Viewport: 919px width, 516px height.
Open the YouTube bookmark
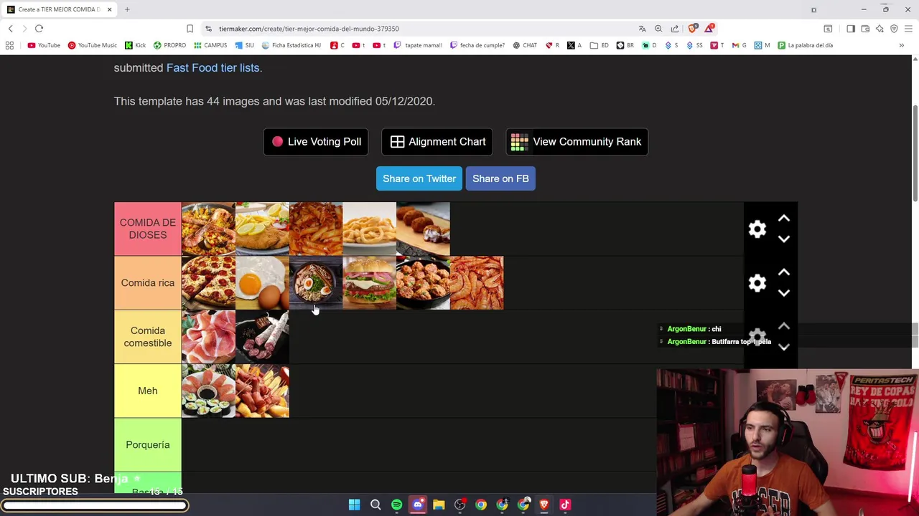tap(44, 45)
